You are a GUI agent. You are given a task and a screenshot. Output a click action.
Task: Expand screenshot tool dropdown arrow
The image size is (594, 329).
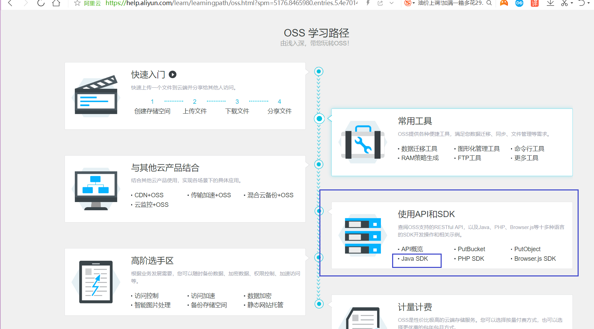pyautogui.click(x=572, y=3)
